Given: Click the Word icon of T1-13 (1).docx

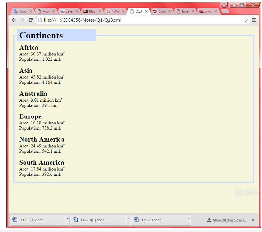Looking at the screenshot, I should [x=15, y=219].
